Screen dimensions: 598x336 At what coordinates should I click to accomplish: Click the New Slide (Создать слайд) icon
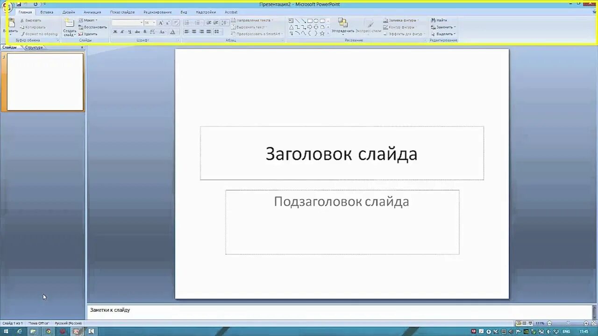point(69,23)
